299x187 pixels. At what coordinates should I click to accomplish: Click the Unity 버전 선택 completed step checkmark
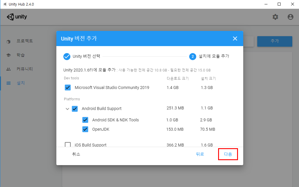(x=67, y=56)
